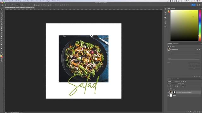This screenshot has height=113, width=202.
Task: Open the Opacity value dropdown
Action: 185,84
